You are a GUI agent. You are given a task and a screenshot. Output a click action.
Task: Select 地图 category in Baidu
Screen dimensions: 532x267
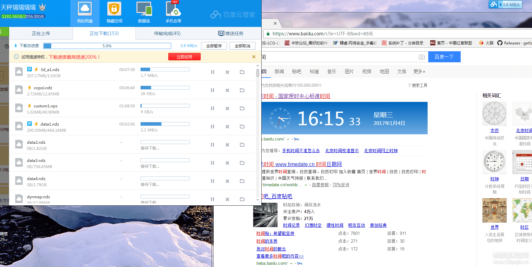[x=384, y=71]
